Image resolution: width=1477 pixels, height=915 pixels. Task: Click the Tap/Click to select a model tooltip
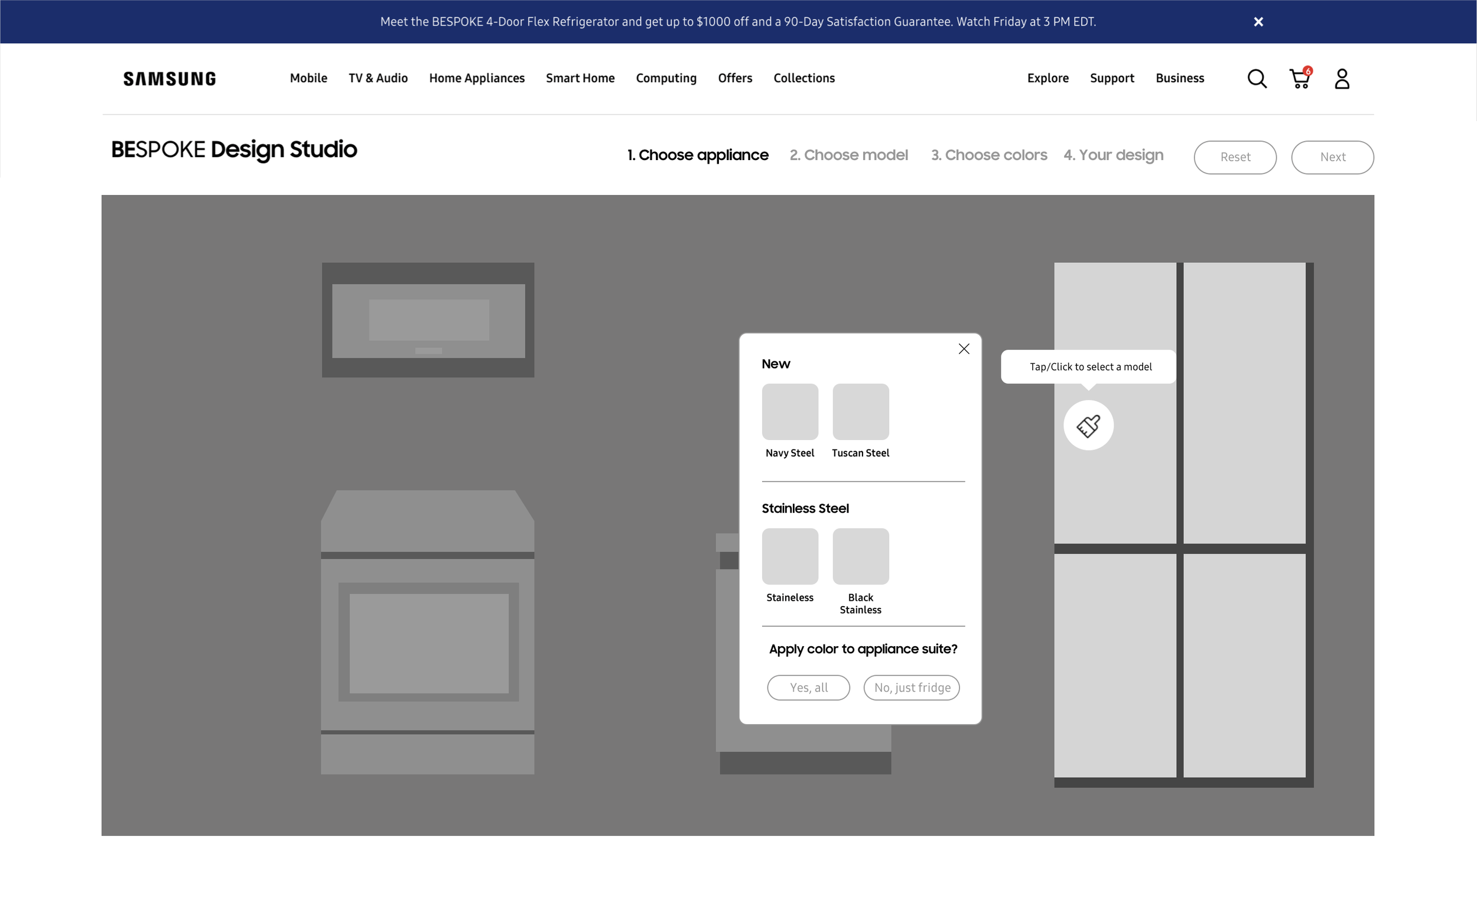point(1089,367)
